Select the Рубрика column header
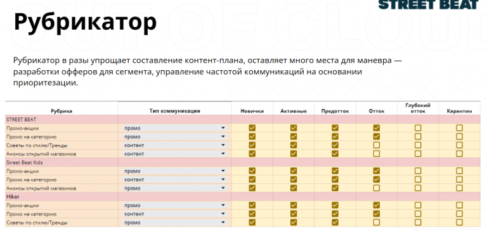 pyautogui.click(x=62, y=111)
